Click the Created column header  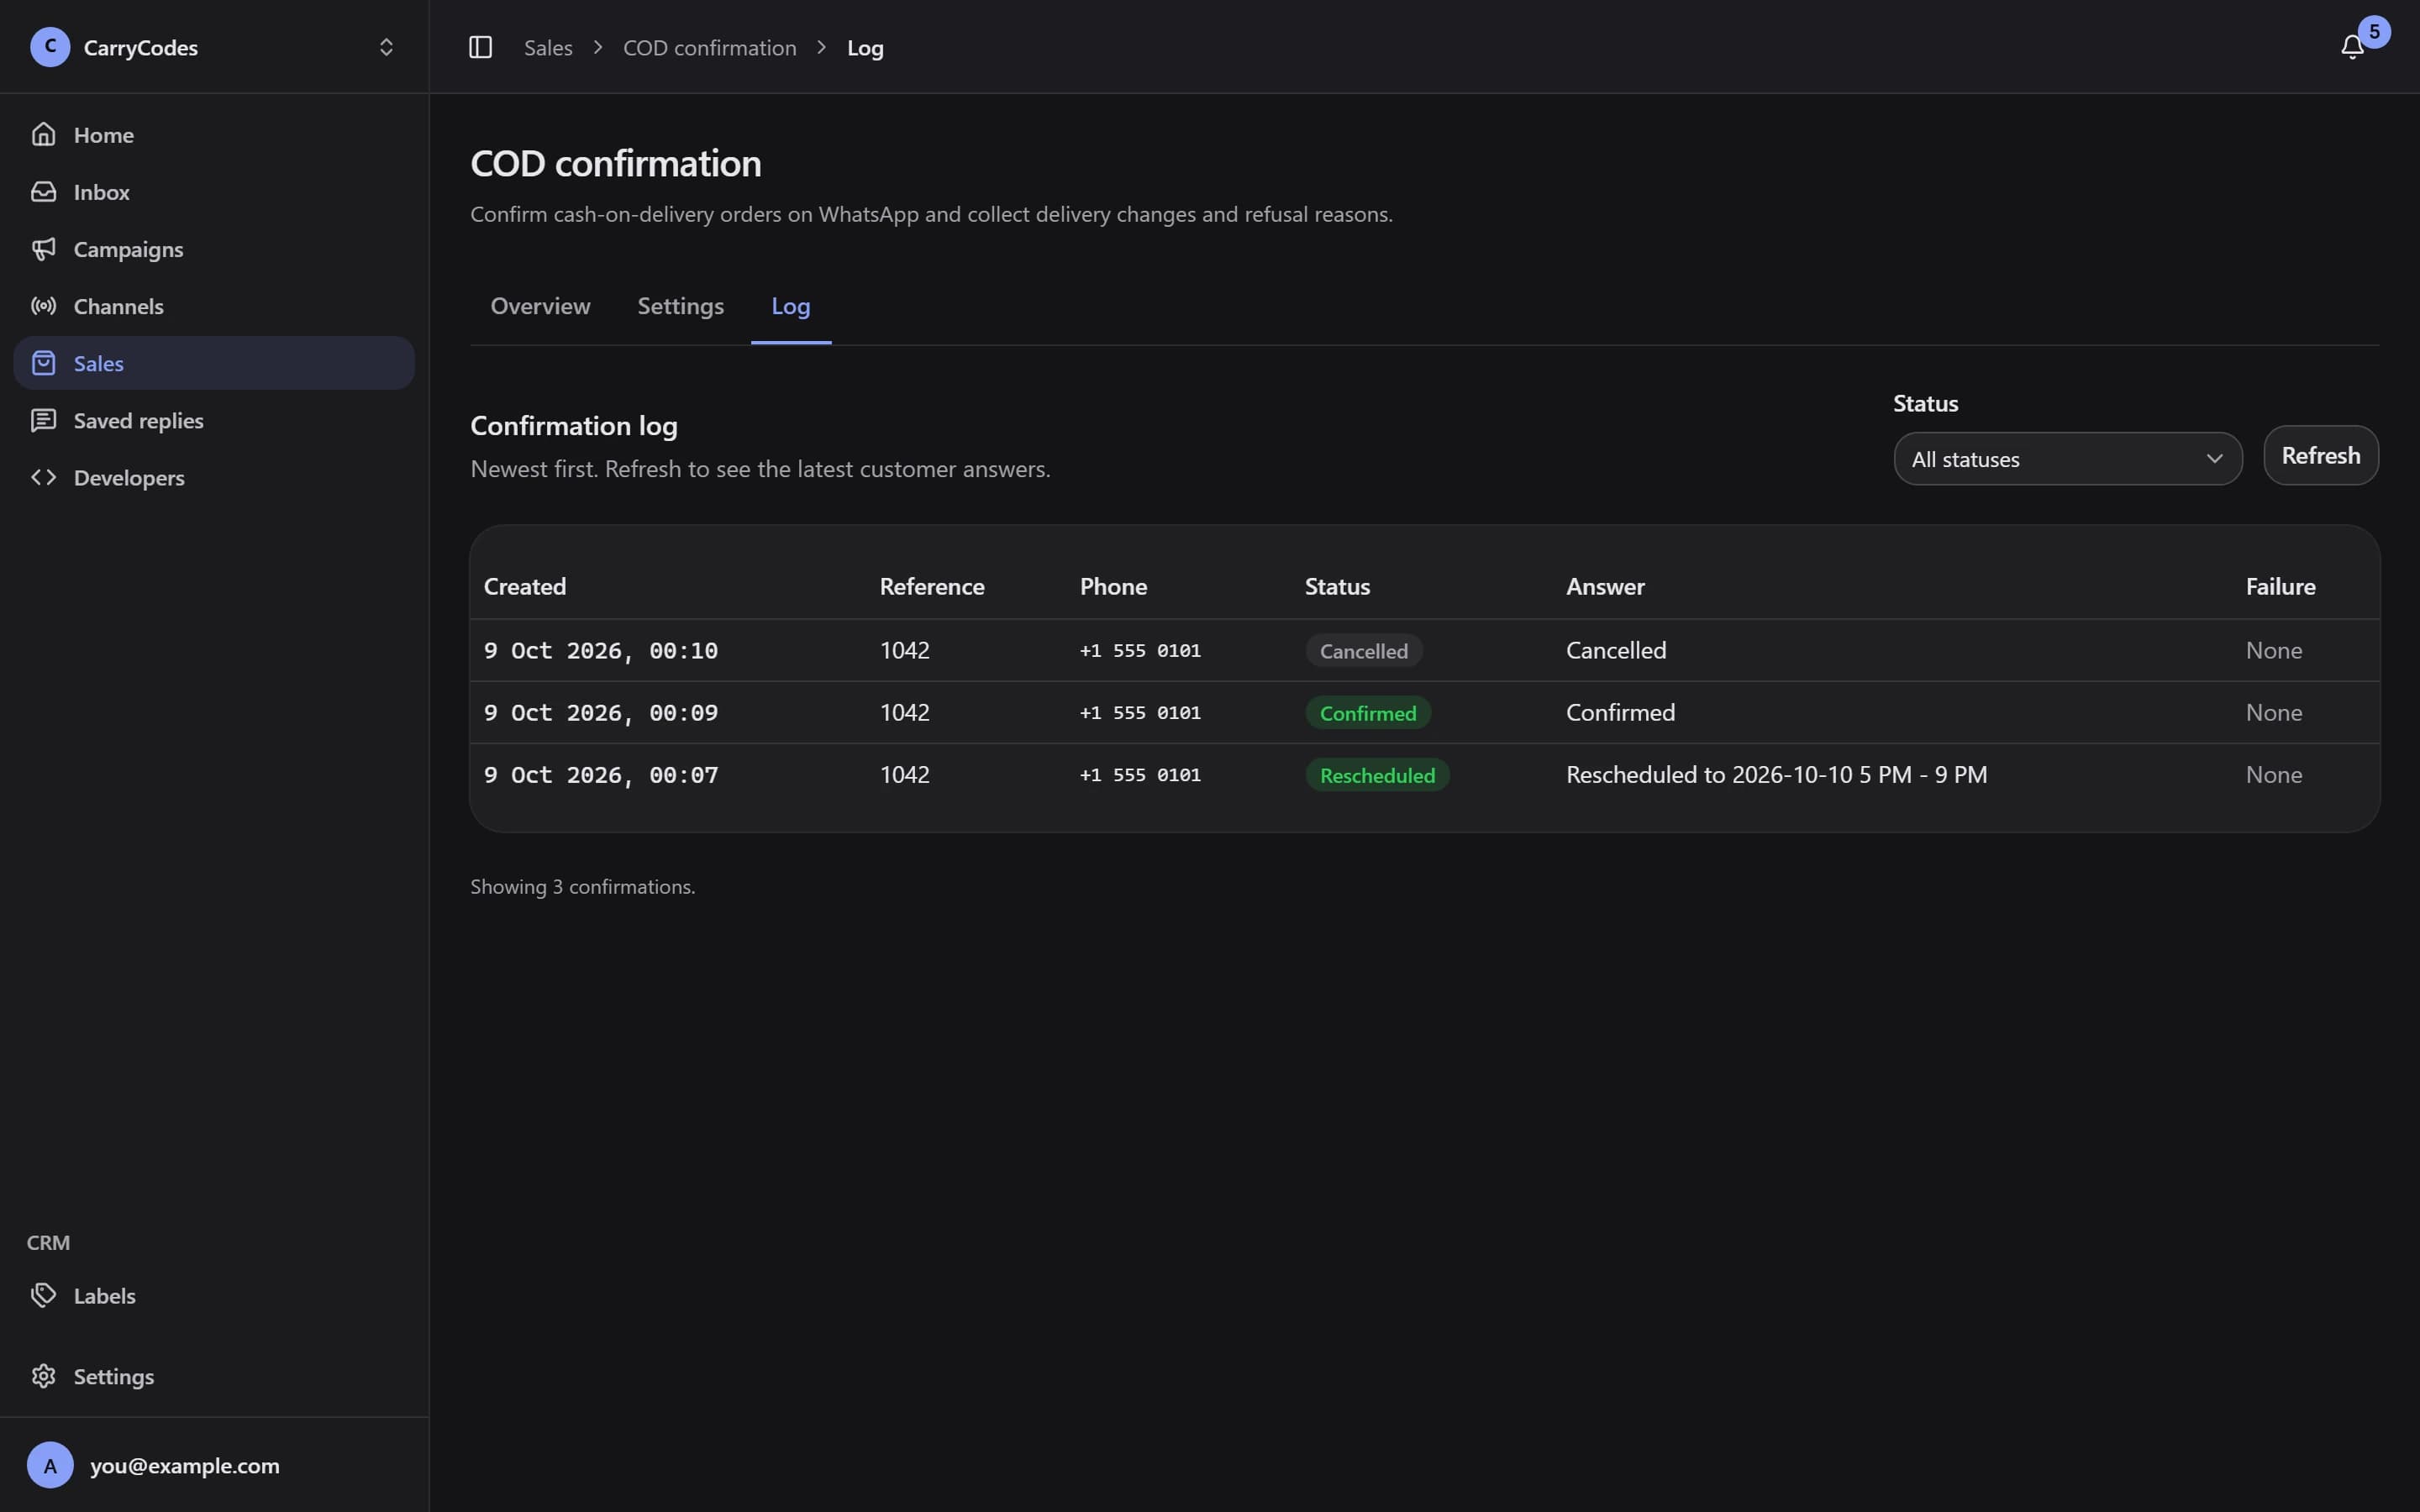(x=524, y=587)
